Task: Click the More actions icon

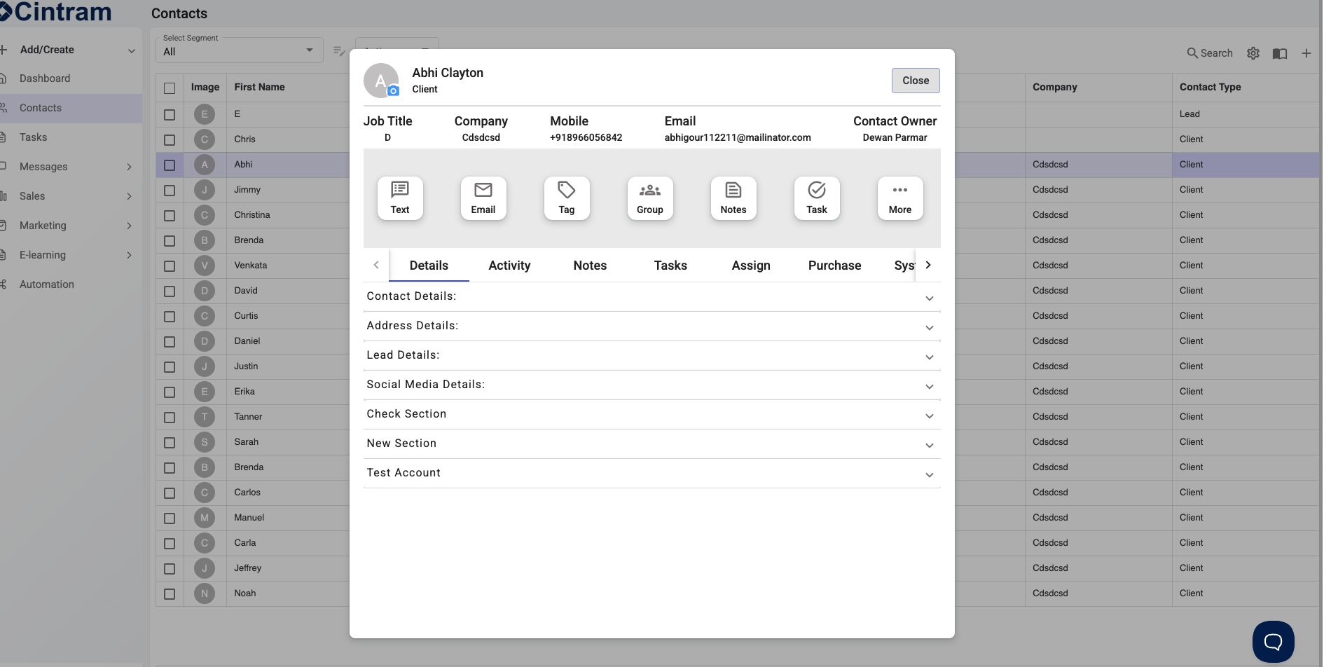Action: click(x=899, y=198)
